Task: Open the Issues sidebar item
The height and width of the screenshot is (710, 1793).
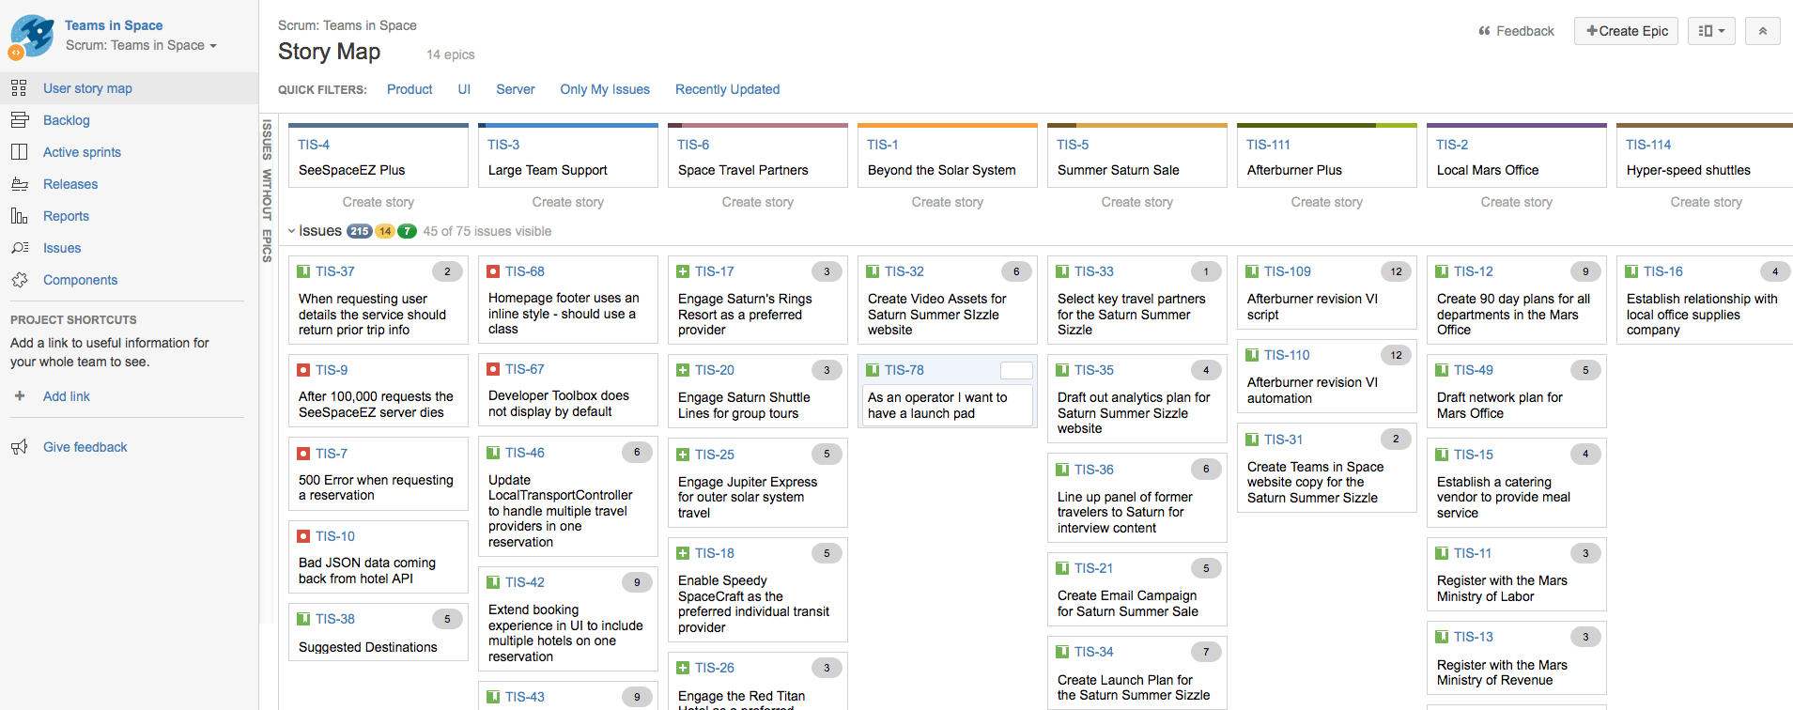Action: tap(62, 248)
